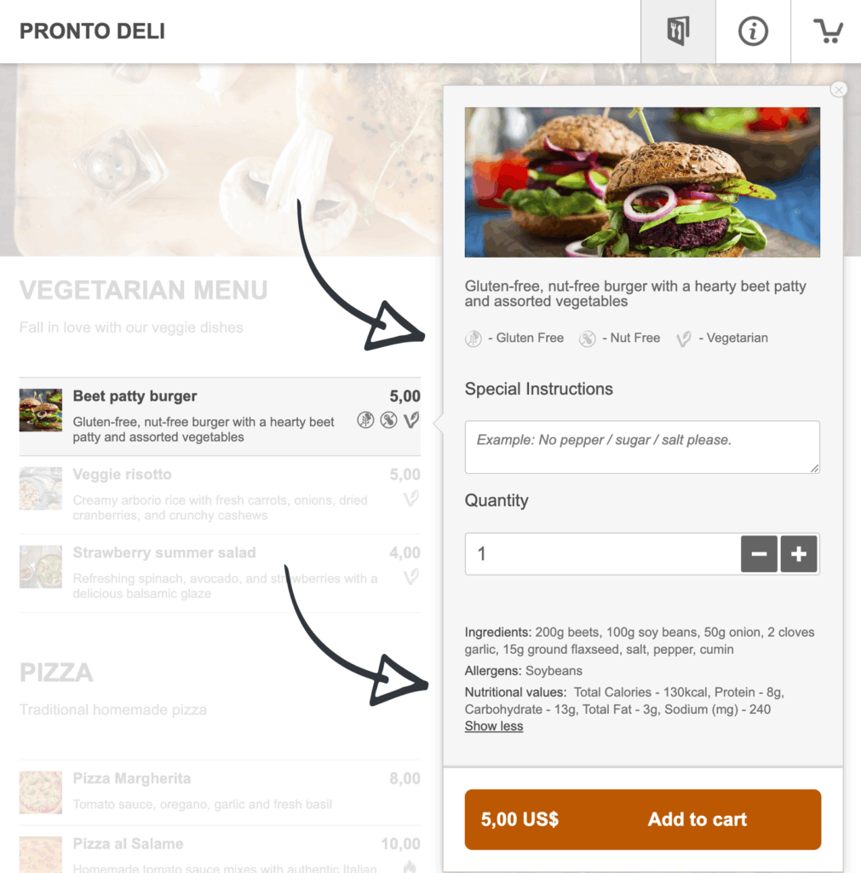The image size is (861, 873).
Task: Increase quantity with the plus button
Action: click(799, 554)
